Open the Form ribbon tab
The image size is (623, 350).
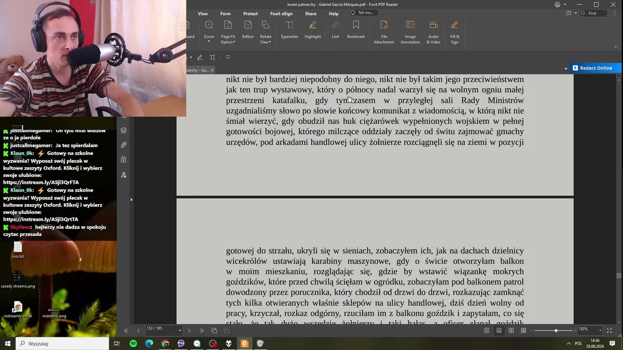(225, 14)
